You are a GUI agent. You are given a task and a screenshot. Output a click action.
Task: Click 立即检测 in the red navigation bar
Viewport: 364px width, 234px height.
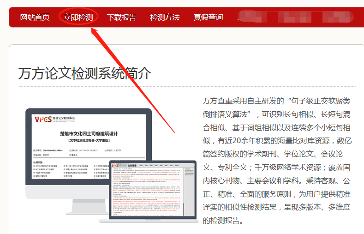pos(78,18)
